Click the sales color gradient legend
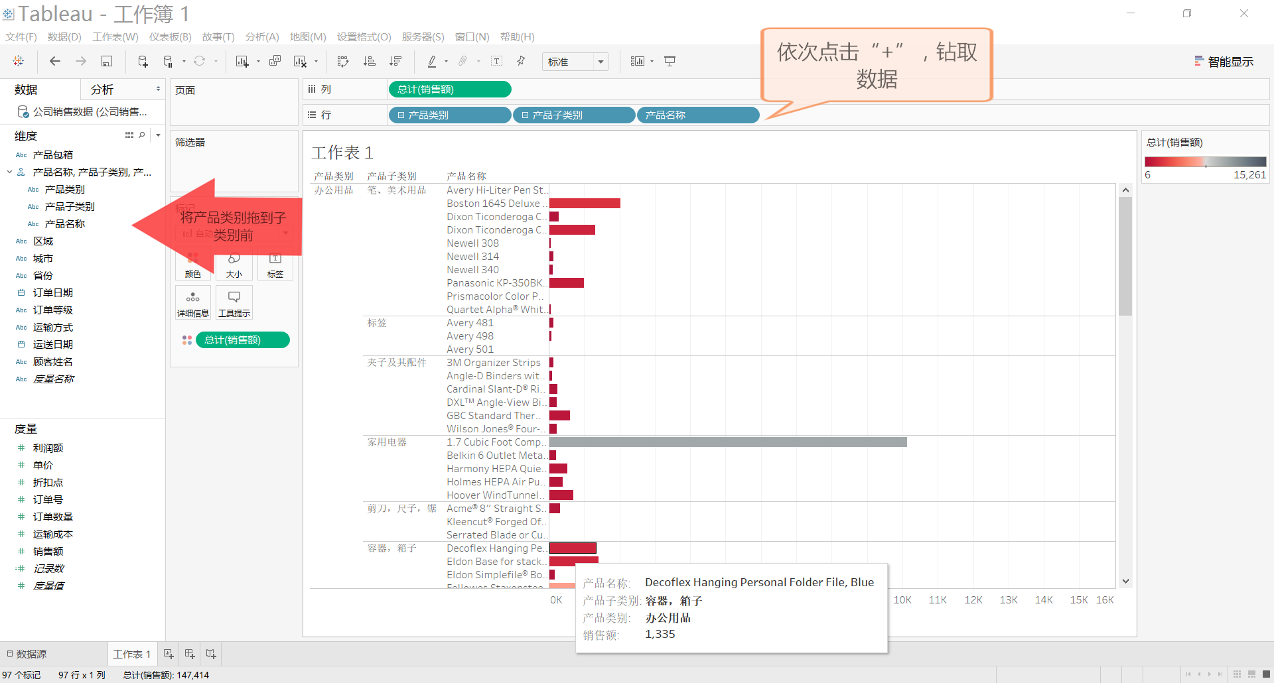 point(1206,161)
